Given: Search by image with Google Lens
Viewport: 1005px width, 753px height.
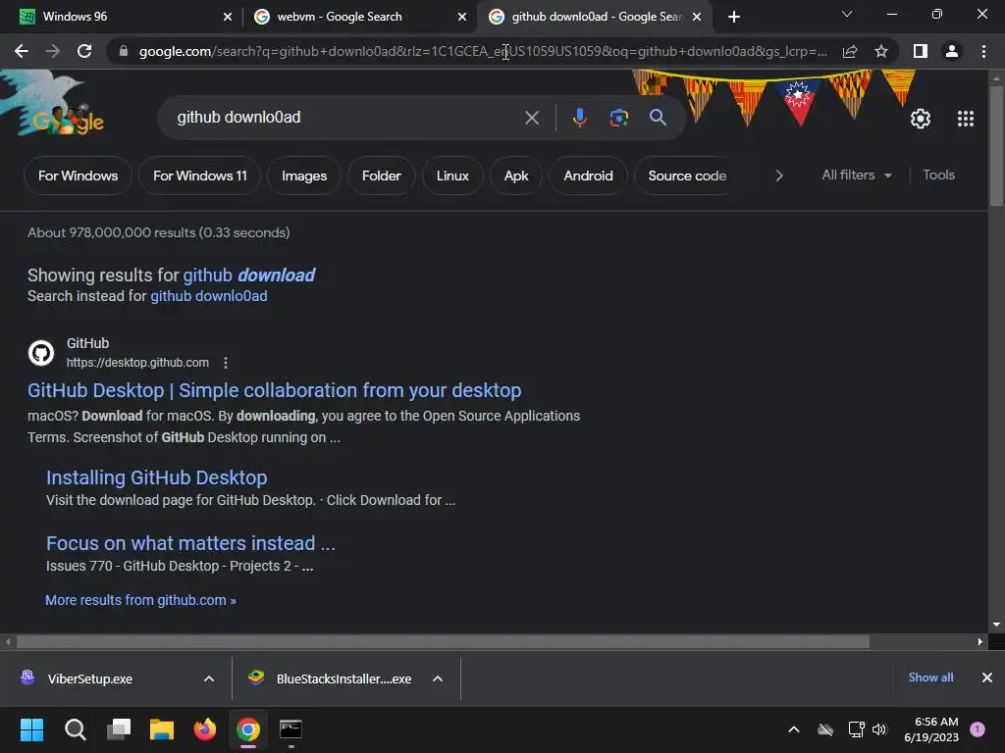Looking at the screenshot, I should point(619,118).
